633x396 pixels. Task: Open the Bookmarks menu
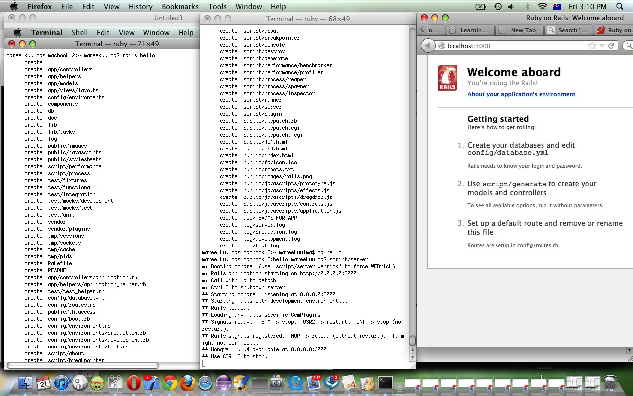(x=180, y=6)
